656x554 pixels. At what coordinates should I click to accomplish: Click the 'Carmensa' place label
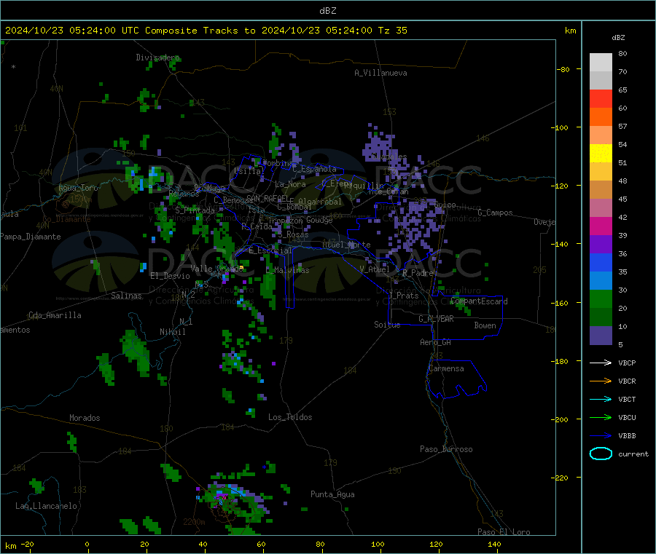446,368
